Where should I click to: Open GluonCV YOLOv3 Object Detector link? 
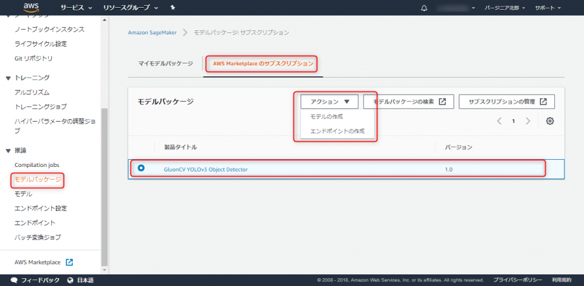pos(206,170)
